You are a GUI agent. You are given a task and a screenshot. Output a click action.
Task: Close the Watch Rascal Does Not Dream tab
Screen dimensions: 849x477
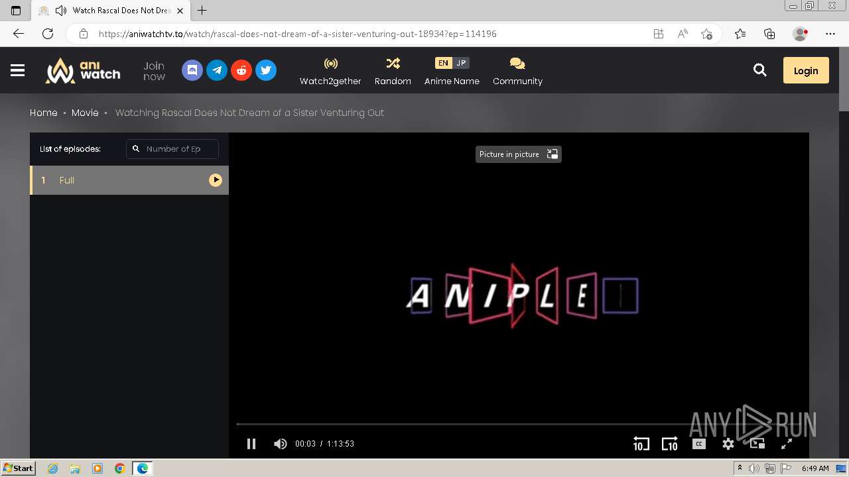pyautogui.click(x=180, y=11)
